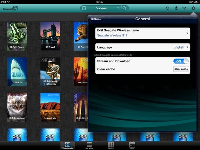Open the 01 Rain Forest video thumbnail

(x=17, y=36)
